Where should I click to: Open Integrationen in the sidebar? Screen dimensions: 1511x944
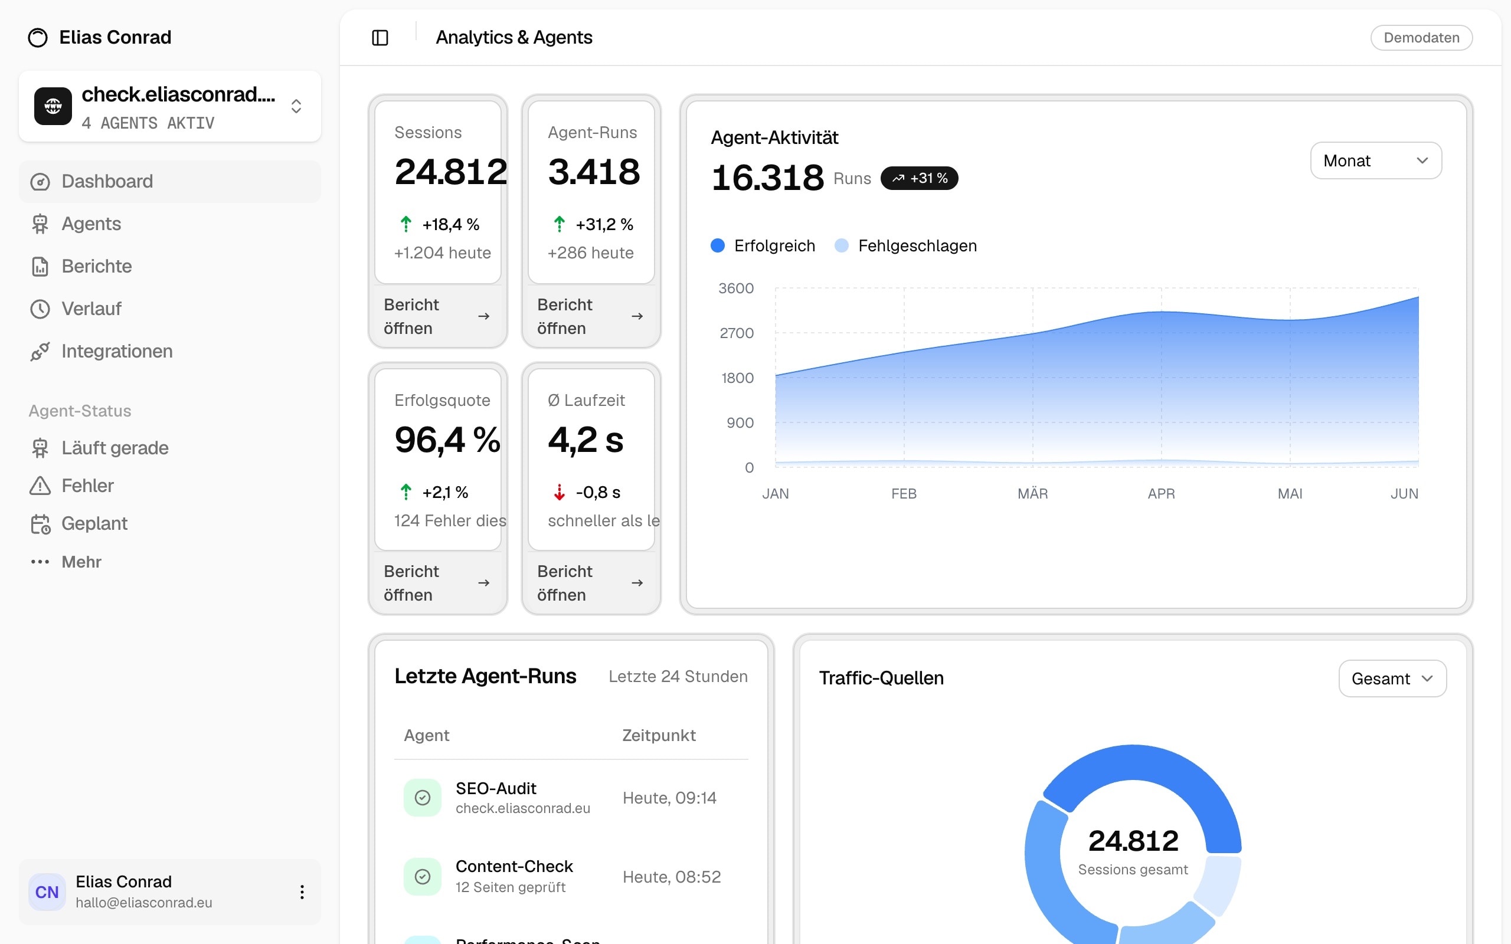[170, 352]
